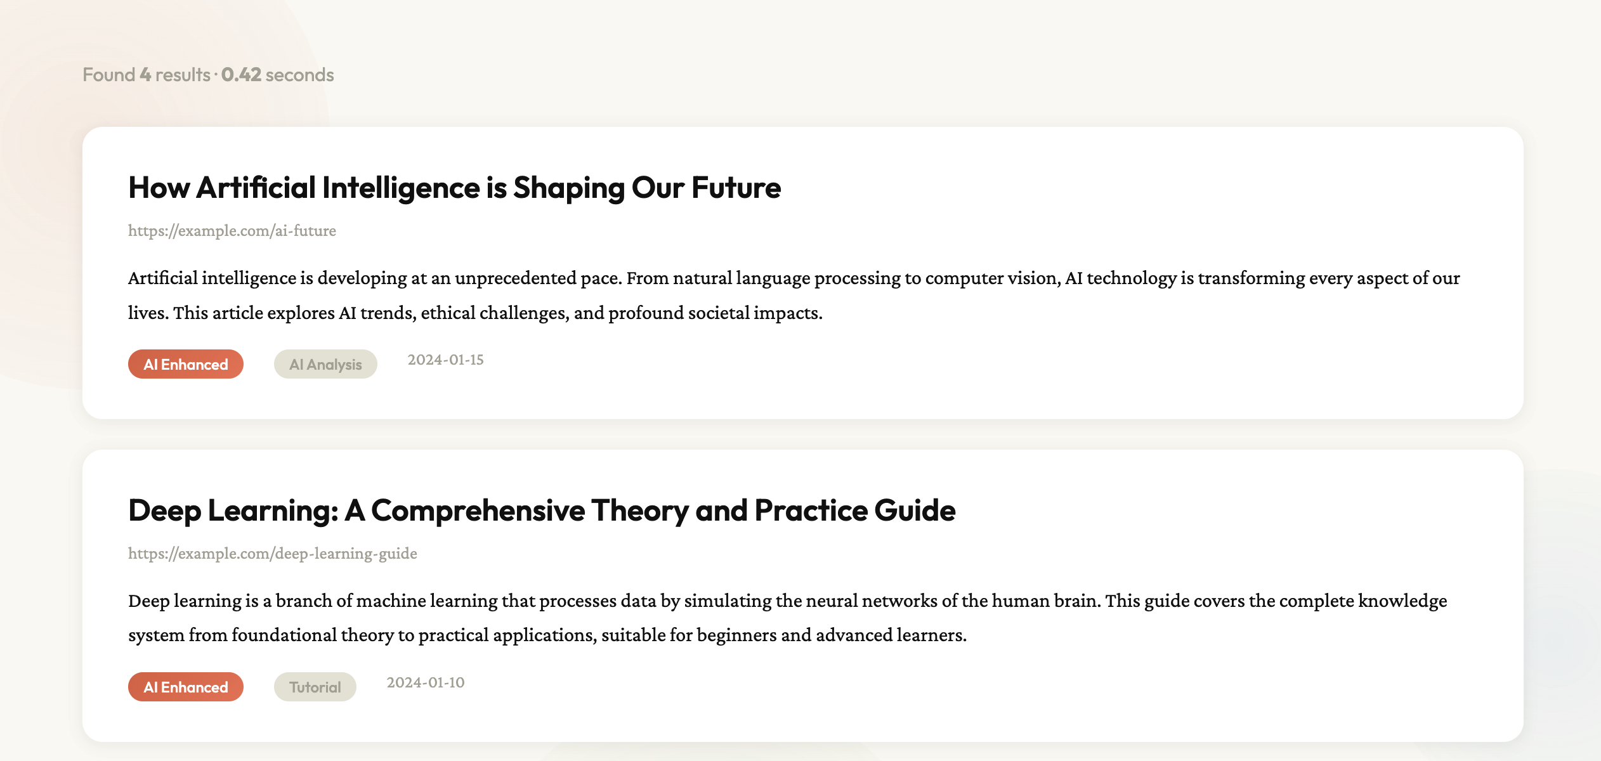The width and height of the screenshot is (1601, 761).
Task: Click the word 'results' in the summary line
Action: [x=183, y=75]
